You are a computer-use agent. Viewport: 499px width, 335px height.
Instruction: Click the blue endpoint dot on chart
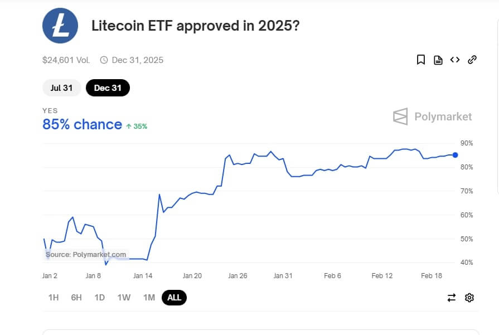tap(456, 155)
